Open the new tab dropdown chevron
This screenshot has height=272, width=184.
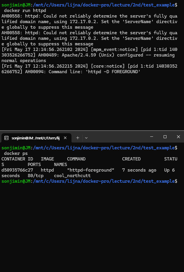(x=86, y=138)
